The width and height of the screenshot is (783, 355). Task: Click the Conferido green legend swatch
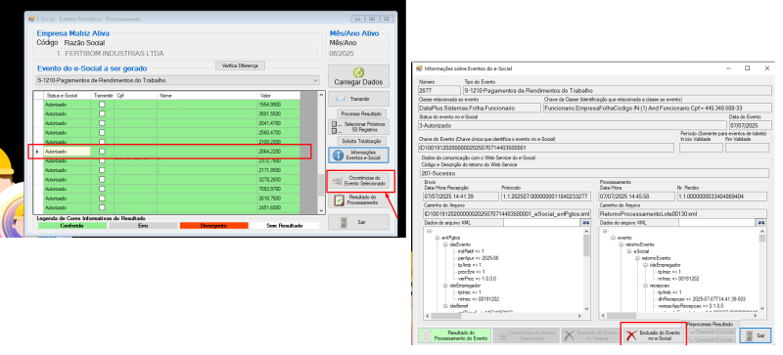(71, 226)
